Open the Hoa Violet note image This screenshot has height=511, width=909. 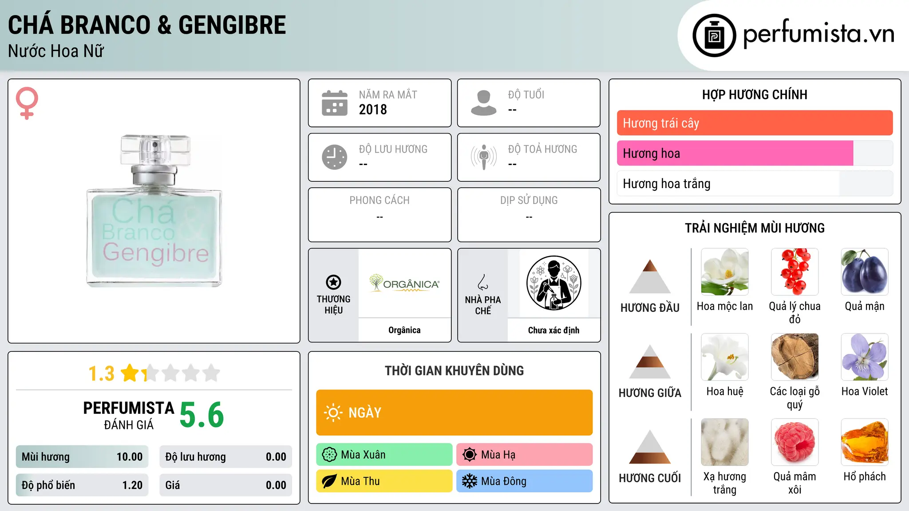(865, 357)
